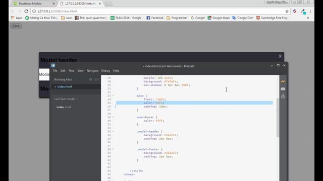Open Extension Manager brick icon in Brackets
The height and width of the screenshot is (181, 323).
pyautogui.click(x=283, y=89)
